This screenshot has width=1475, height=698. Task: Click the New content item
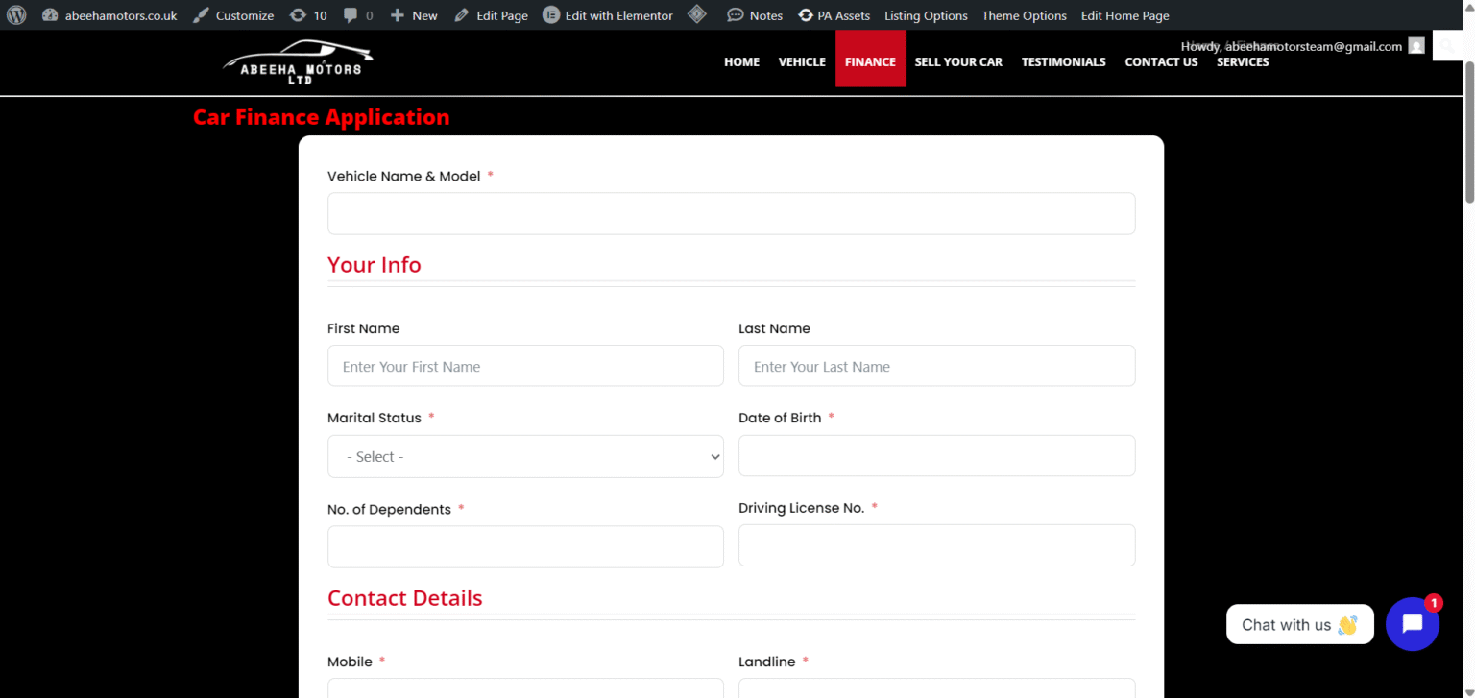414,15
